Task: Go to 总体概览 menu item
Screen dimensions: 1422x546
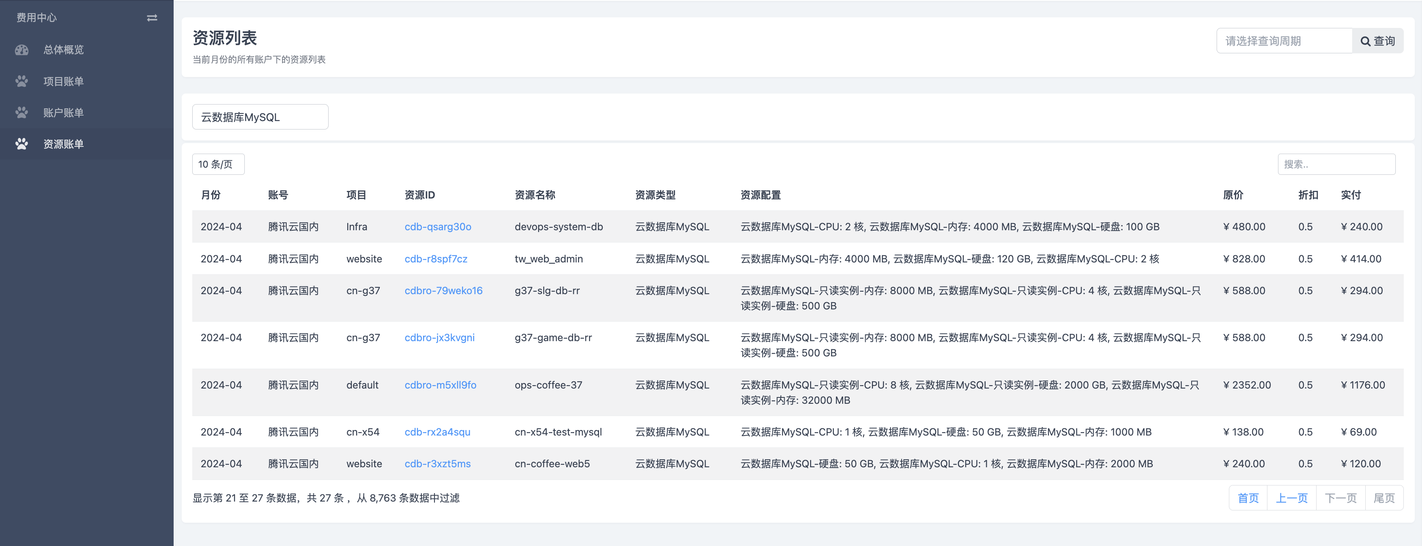Action: pos(64,50)
